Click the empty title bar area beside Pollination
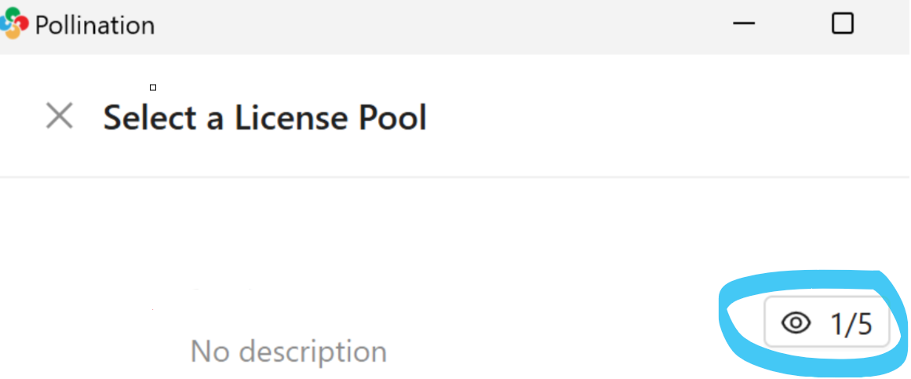This screenshot has height=379, width=911. [x=432, y=25]
